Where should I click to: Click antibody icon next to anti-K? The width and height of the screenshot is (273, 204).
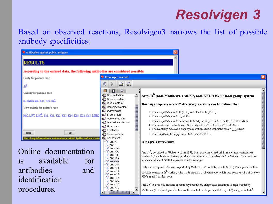pos(108,142)
